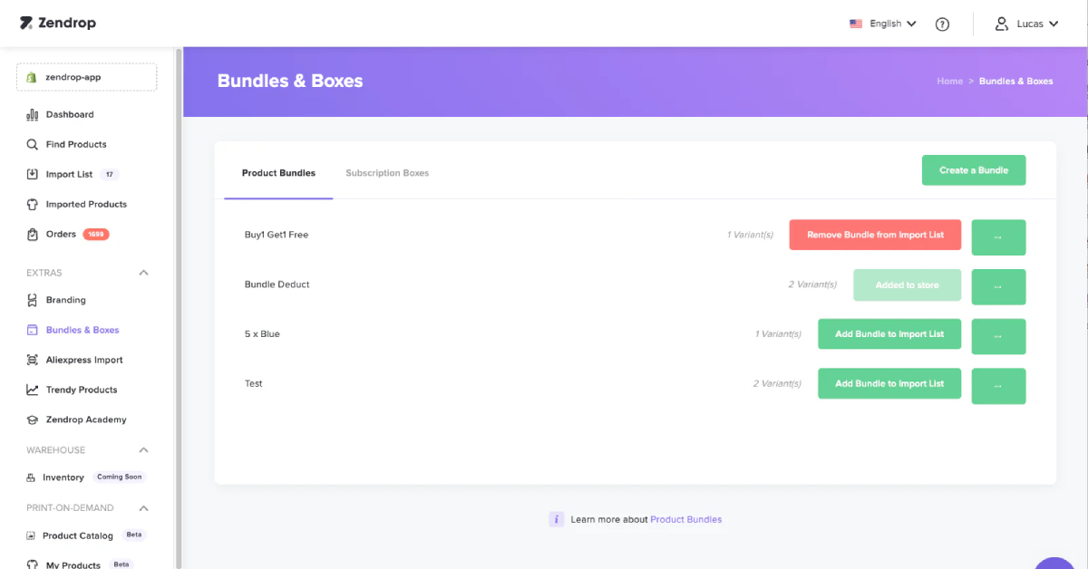Open the help question mark icon

(942, 24)
